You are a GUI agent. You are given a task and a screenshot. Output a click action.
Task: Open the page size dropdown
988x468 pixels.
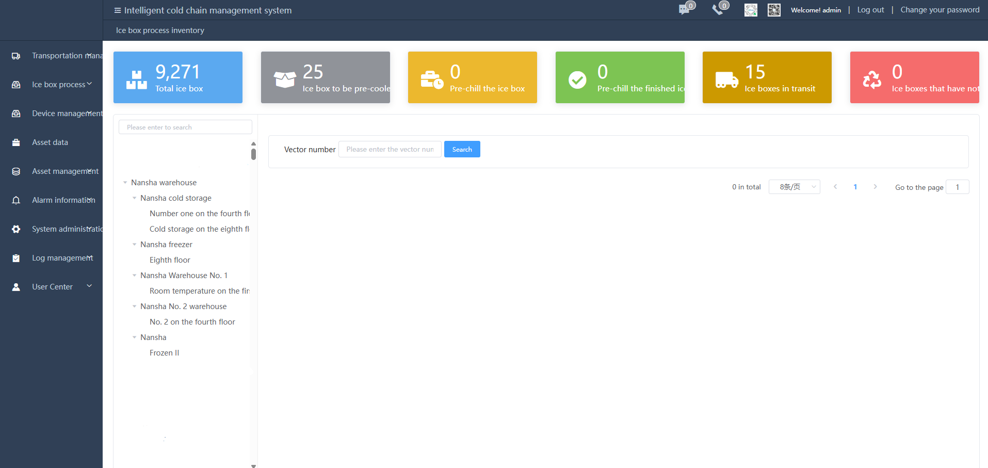(794, 187)
